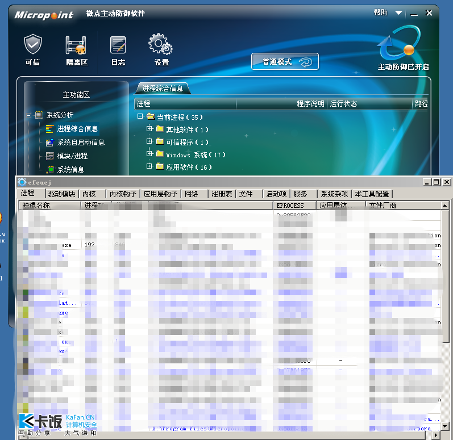Viewport: 453px width, 440px height.
Task: Expand the 其他软件 (1) node
Action: point(149,129)
